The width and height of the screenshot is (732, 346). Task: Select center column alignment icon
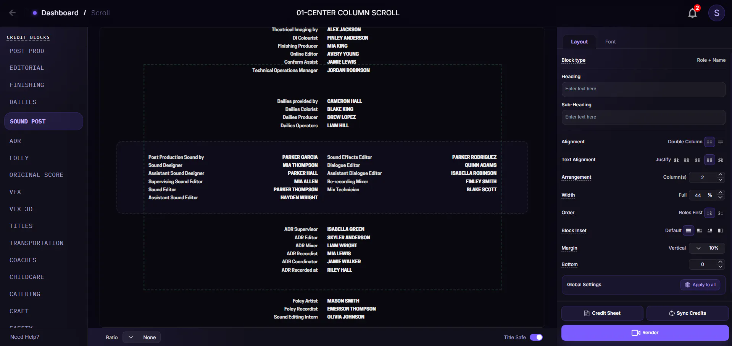[x=721, y=142]
